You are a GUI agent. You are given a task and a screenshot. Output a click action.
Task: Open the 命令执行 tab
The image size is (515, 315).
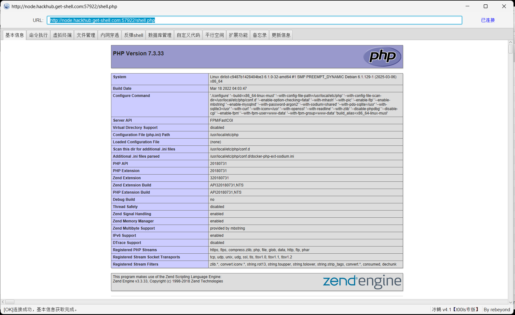38,35
